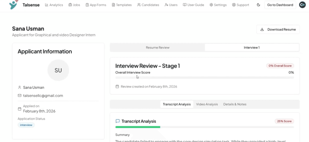Switch to Video Analysis tab

207,104
